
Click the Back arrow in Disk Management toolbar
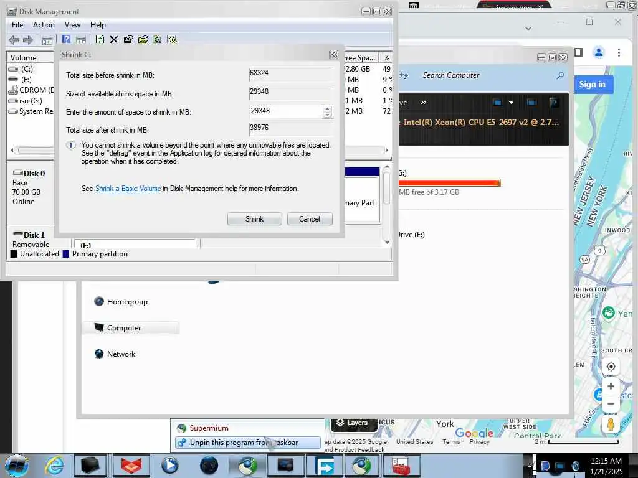14,40
